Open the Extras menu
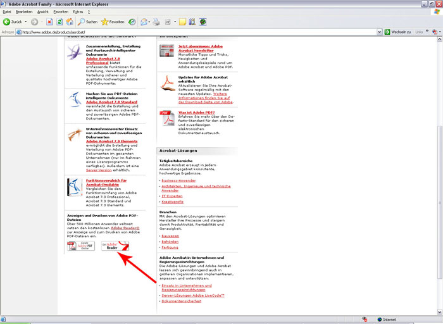The width and height of the screenshot is (443, 324). click(x=78, y=12)
